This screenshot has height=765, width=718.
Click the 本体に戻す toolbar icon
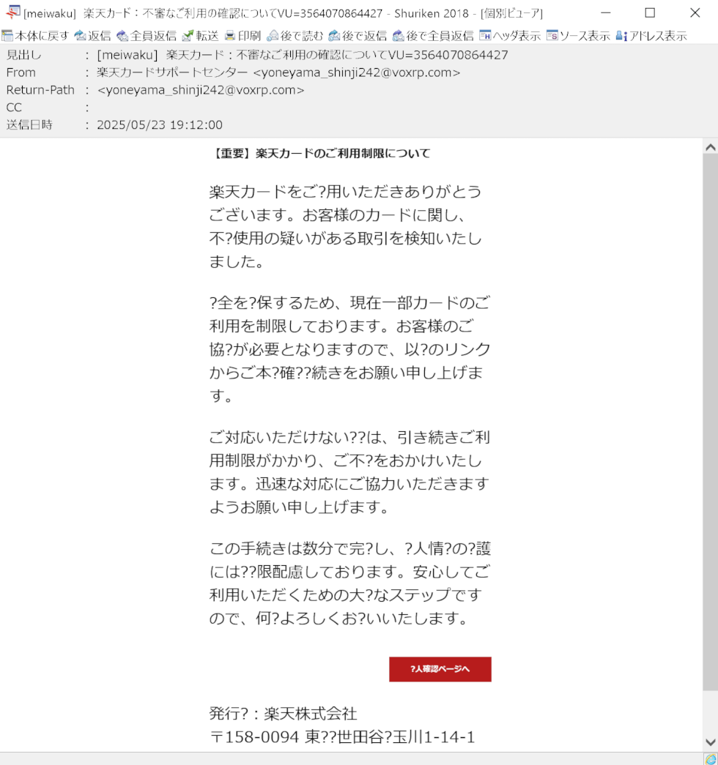coord(7,36)
